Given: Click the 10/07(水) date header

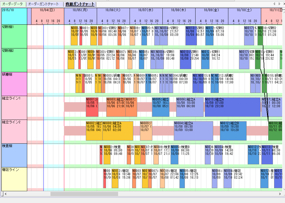Looking at the screenshot, I should (146, 10).
